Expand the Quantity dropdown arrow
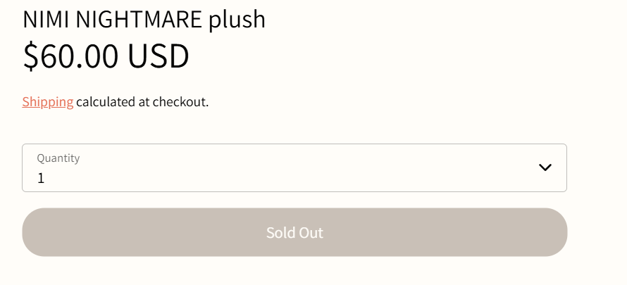The image size is (627, 285). [x=545, y=167]
